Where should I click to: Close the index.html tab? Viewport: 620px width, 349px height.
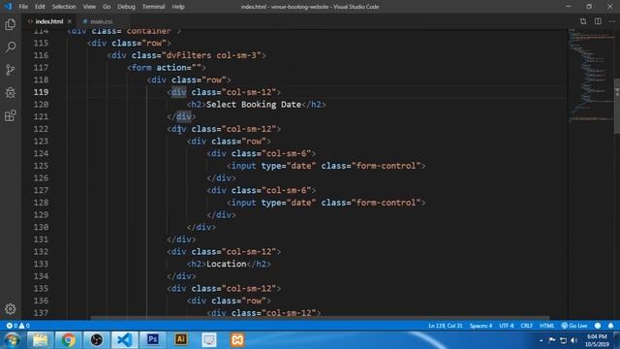click(70, 21)
